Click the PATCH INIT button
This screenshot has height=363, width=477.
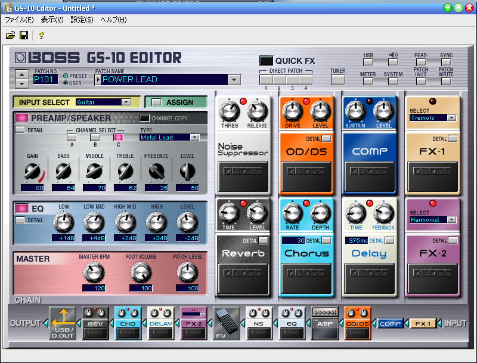click(x=421, y=81)
